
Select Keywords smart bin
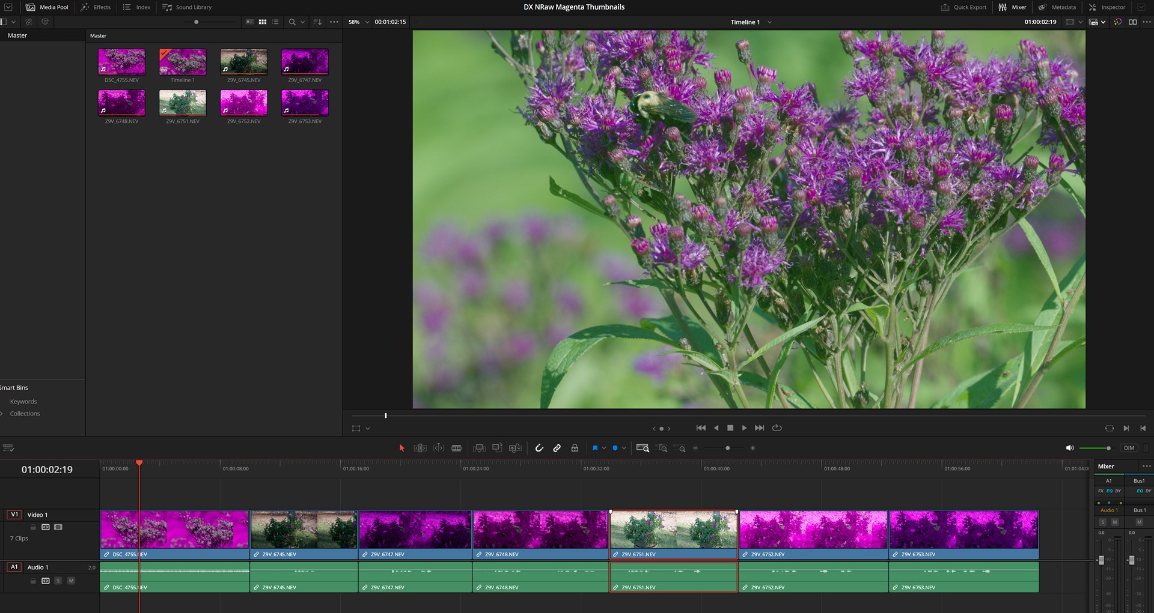[23, 402]
